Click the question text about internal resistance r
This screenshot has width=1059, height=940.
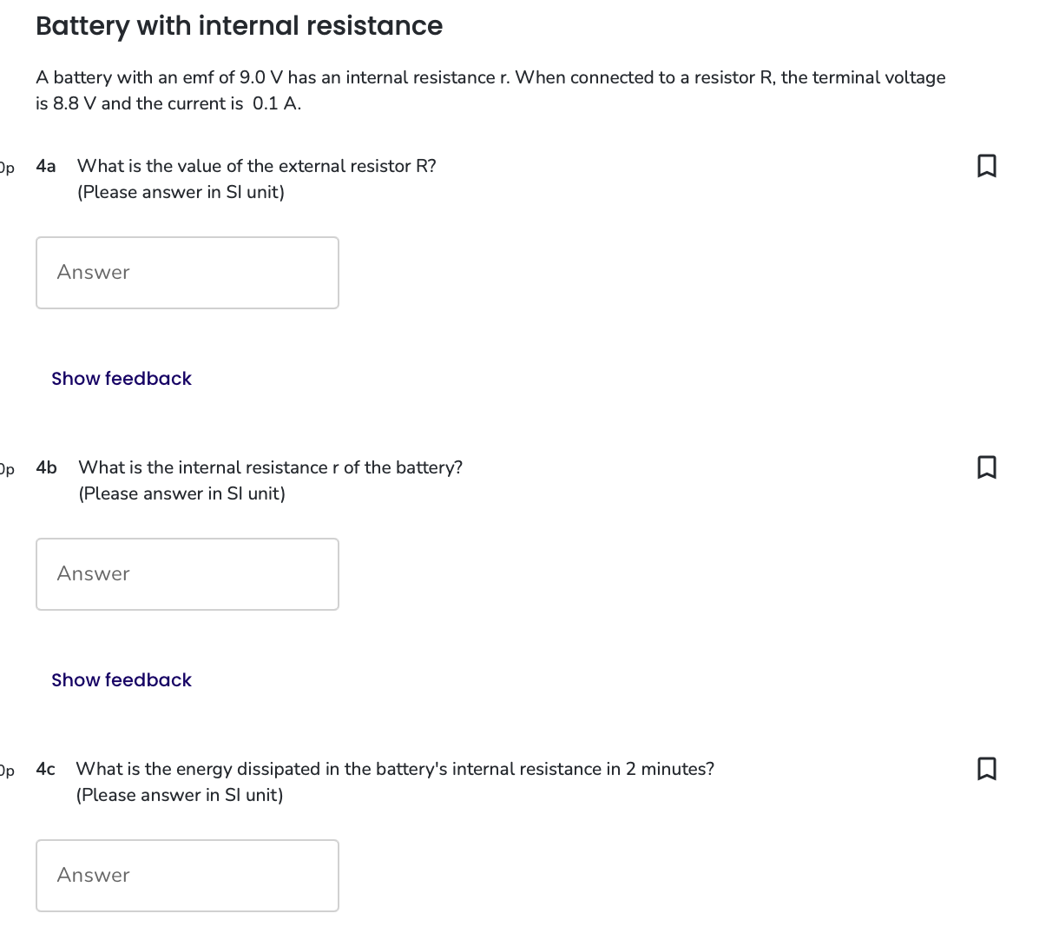click(271, 467)
